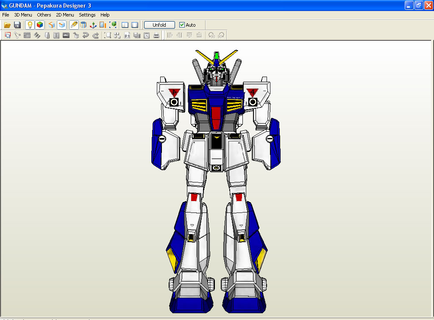
Task: Uncheck the Auto checkbox
Action: click(x=182, y=25)
